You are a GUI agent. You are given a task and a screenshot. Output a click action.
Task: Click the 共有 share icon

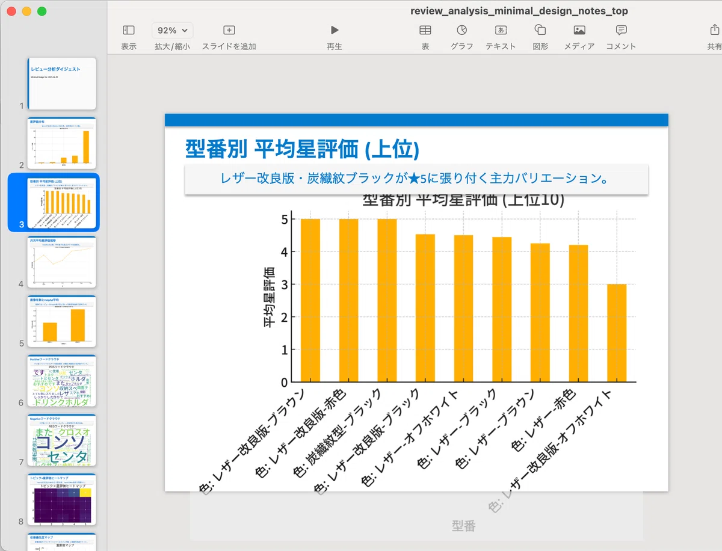[714, 30]
